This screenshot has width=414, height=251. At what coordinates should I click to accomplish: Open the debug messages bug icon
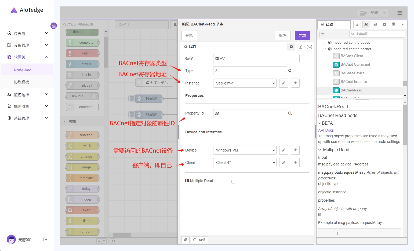pyautogui.click(x=375, y=24)
